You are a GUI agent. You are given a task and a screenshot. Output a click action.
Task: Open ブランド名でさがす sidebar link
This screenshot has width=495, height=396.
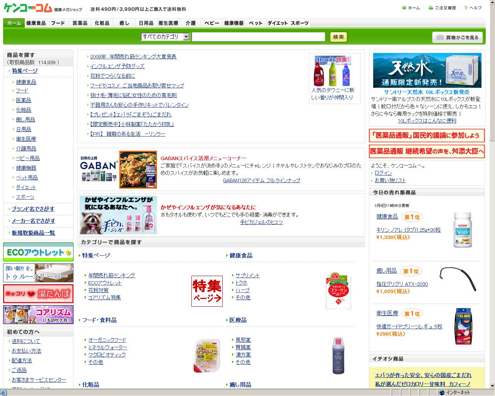pyautogui.click(x=33, y=209)
